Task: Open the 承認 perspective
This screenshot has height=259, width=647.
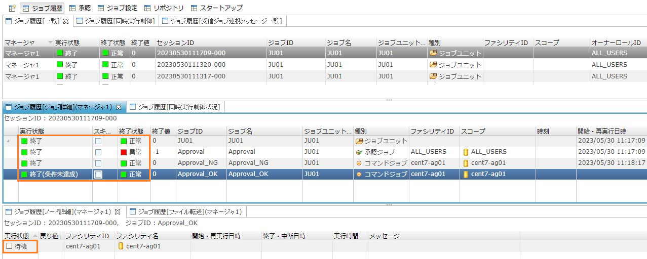Action: (x=80, y=8)
